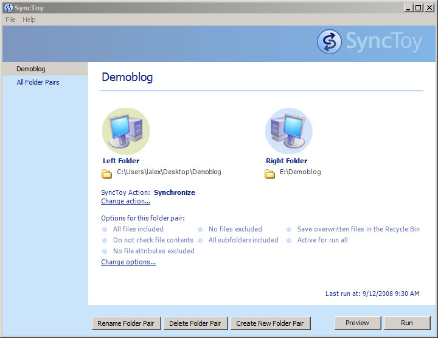Image resolution: width=438 pixels, height=338 pixels.
Task: Click the 'All files included' option
Action: tap(138, 229)
